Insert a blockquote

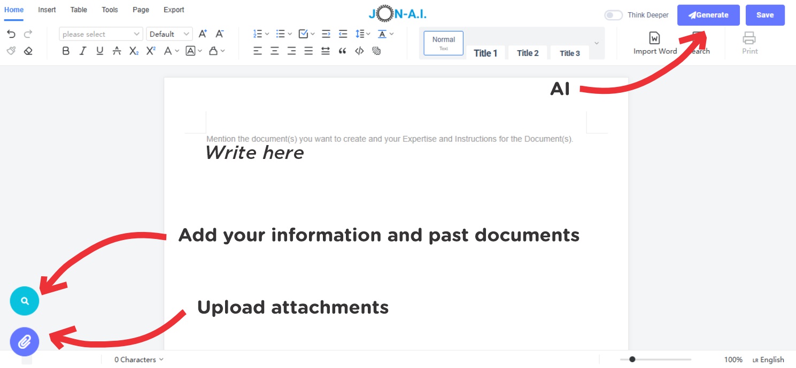(x=342, y=51)
